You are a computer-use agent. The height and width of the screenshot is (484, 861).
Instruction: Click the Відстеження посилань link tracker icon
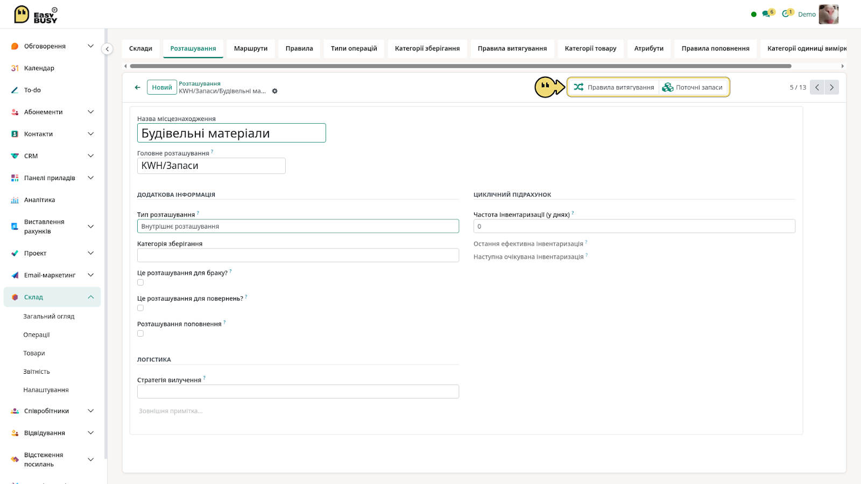point(15,459)
